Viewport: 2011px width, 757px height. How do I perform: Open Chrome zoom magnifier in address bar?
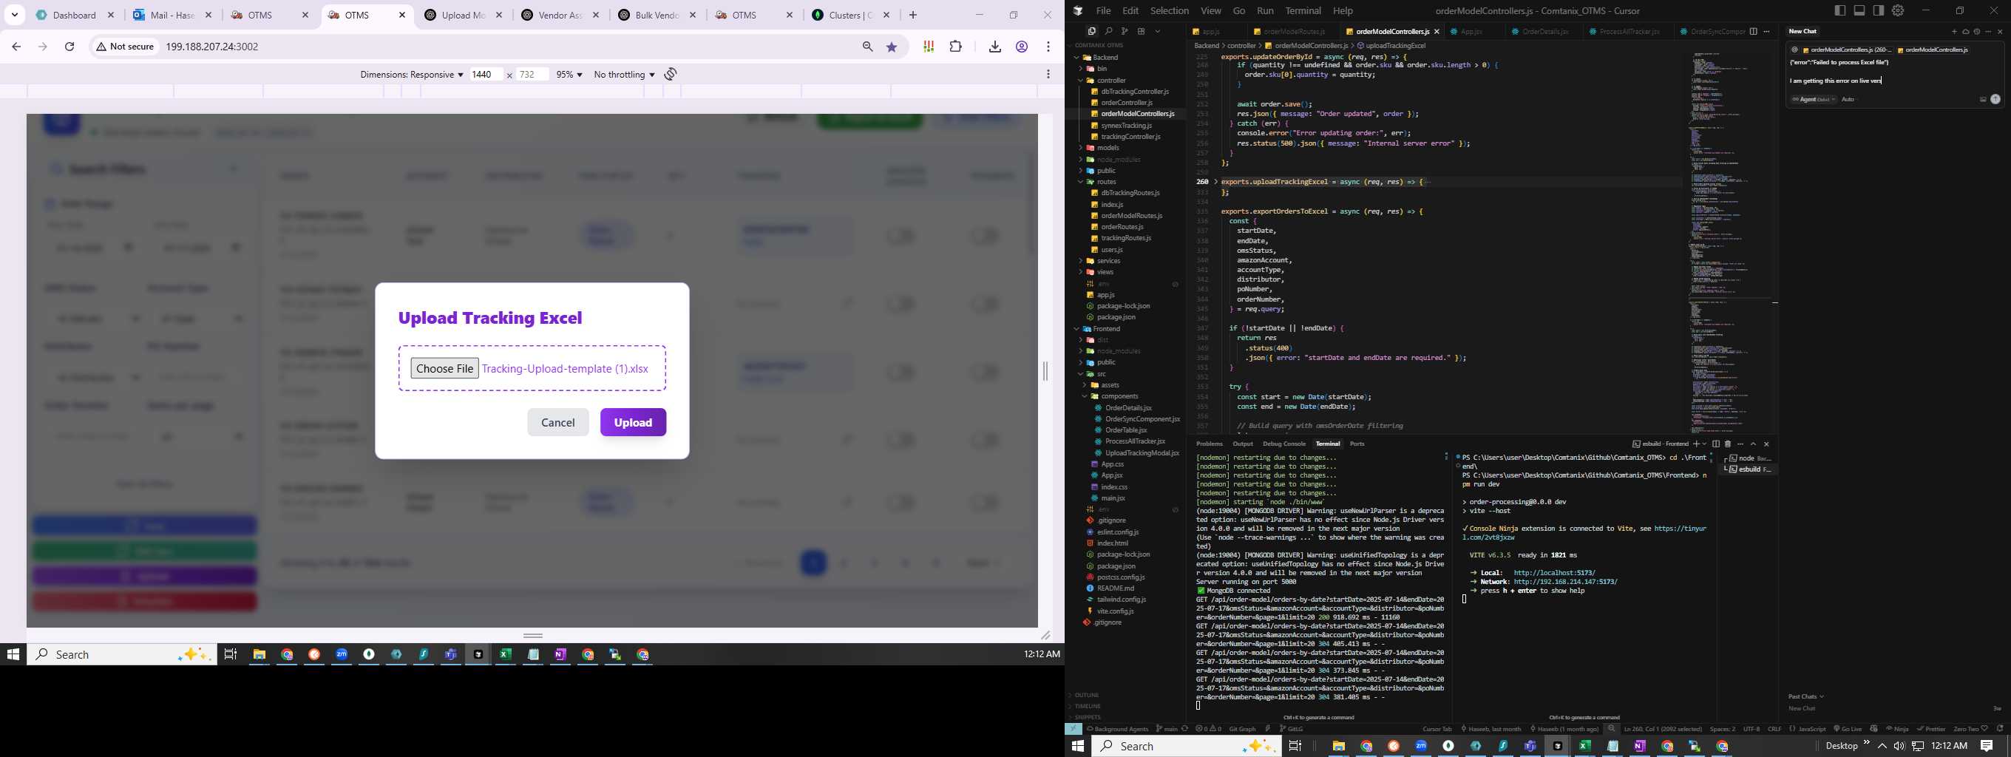tap(867, 47)
